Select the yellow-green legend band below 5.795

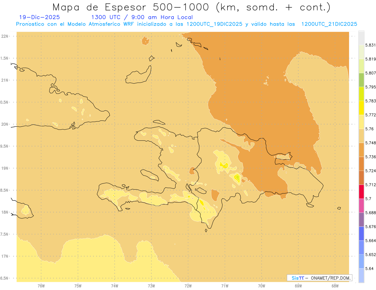click(361, 94)
